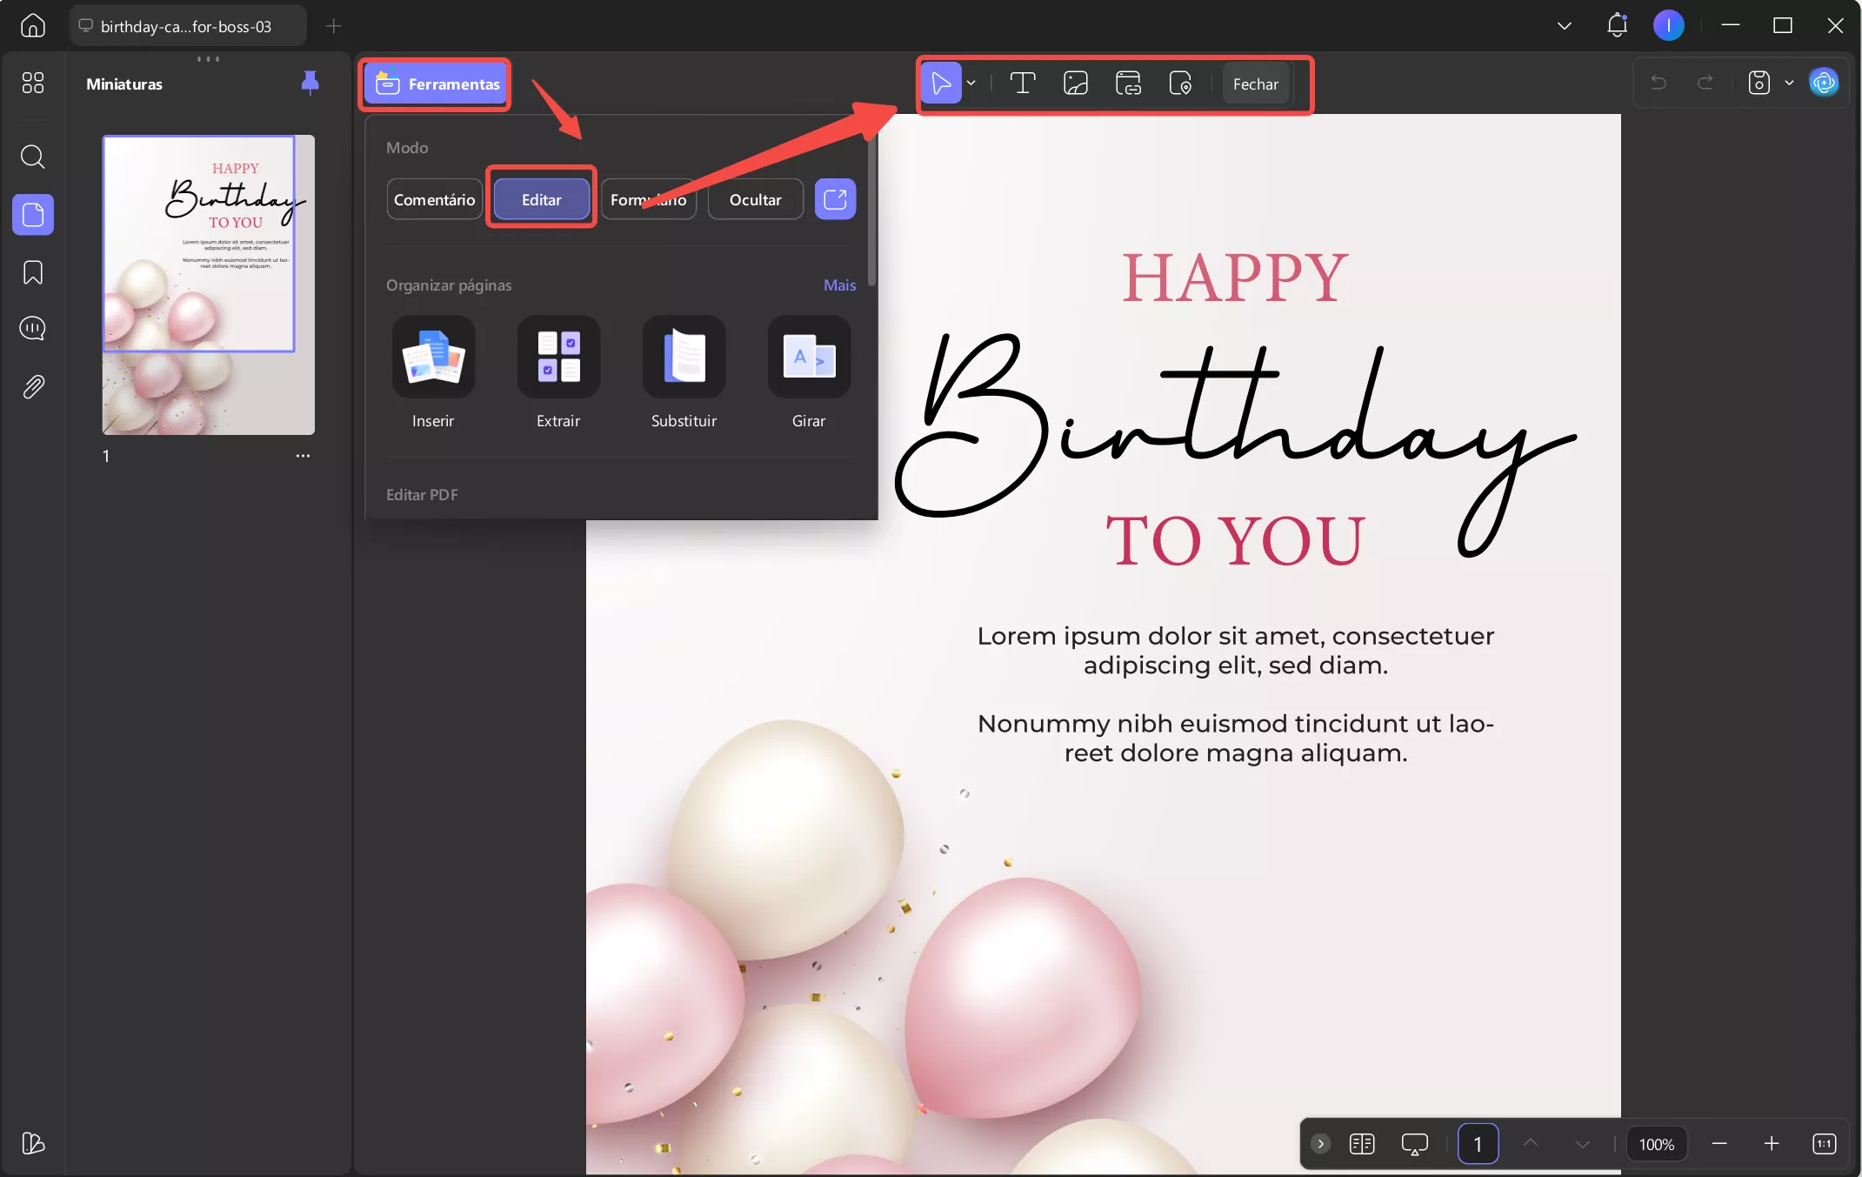
Task: Start presentation slideshow mode
Action: point(1415,1144)
